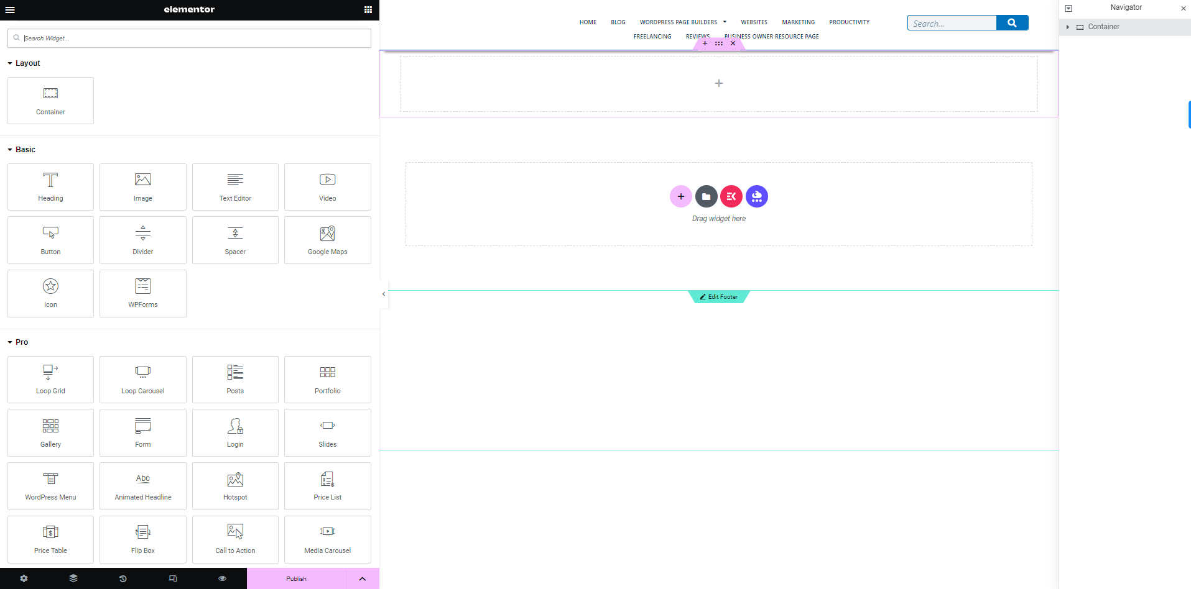Click the site Search input field
This screenshot has width=1191, height=589.
coord(952,23)
